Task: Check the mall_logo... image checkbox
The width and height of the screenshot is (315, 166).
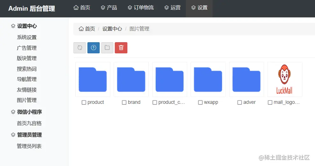Action: pos(270,103)
